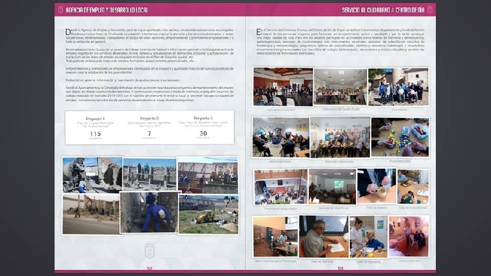This screenshot has height=276, width=491.
Task: Click page number 52
Action: 150,269
